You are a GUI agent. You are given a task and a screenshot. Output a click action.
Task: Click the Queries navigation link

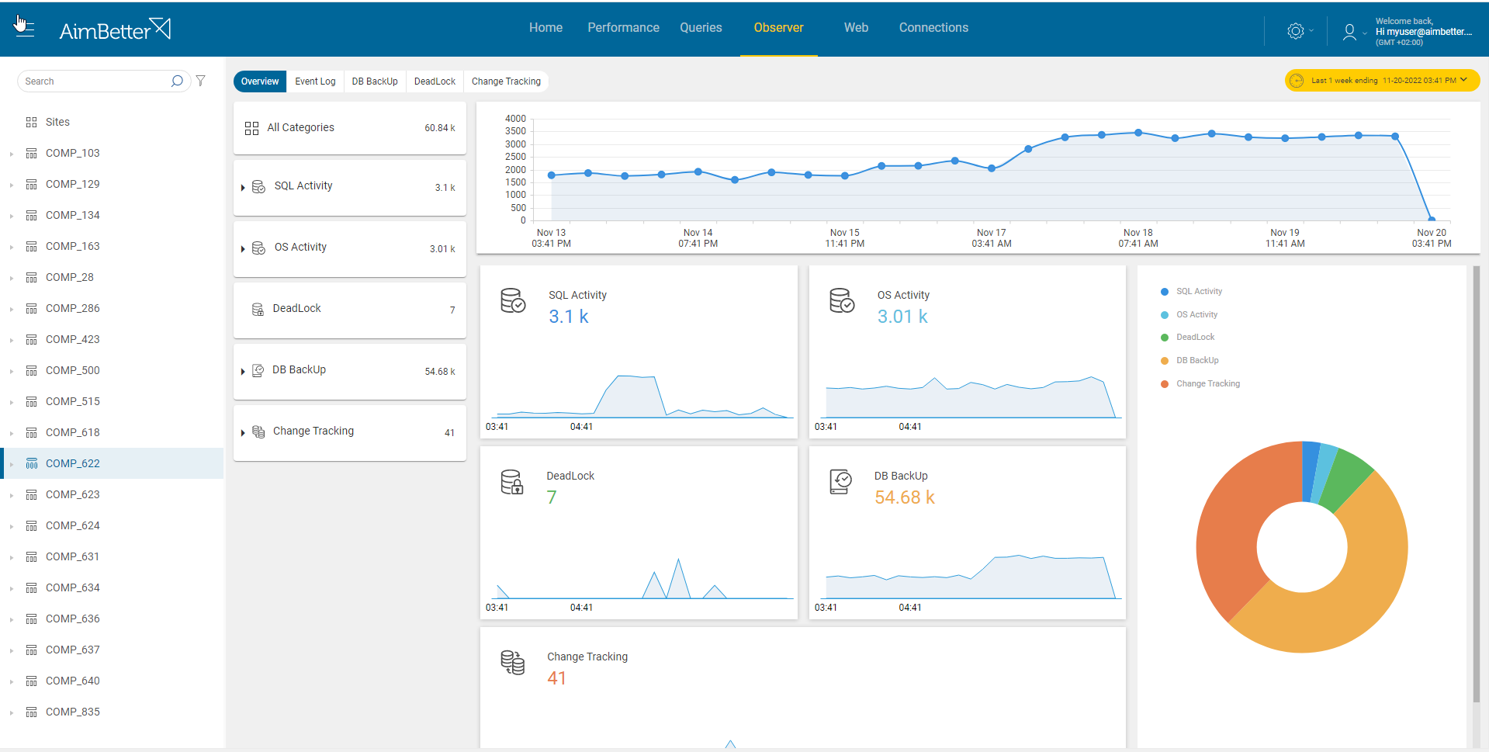[701, 27]
